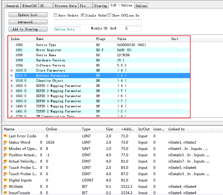
Task: Click the Modes of Ope... variable icon
Action: [5, 149]
